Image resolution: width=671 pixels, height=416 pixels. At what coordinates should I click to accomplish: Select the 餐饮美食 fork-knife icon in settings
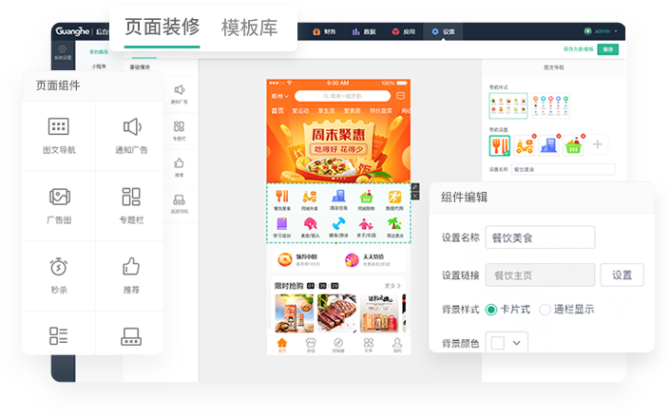pyautogui.click(x=500, y=145)
